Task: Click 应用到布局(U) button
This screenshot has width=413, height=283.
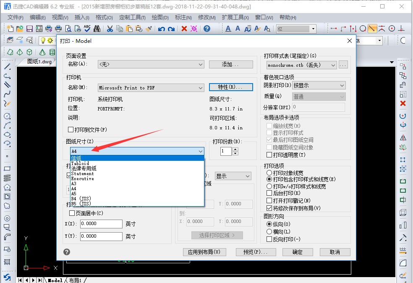Action: click(204, 252)
